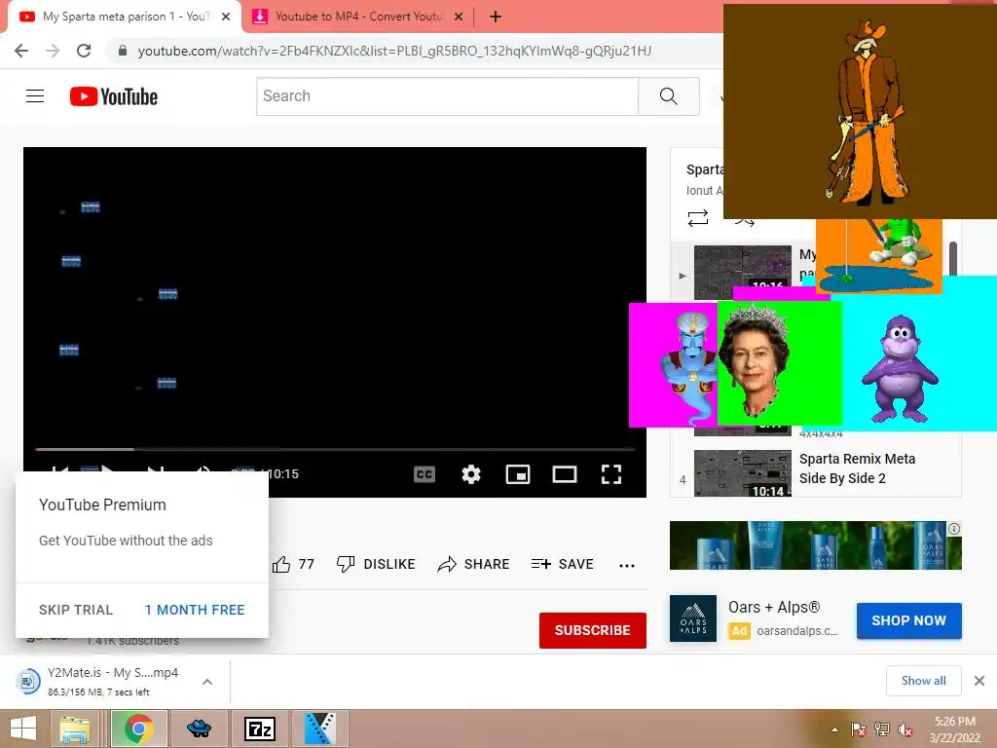Click the forward navigation arrow
Screen dimensions: 997x748
(53, 51)
